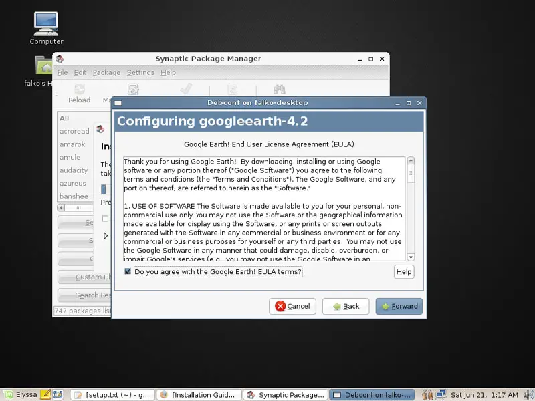Click the Help button beside the EULA

(404, 272)
